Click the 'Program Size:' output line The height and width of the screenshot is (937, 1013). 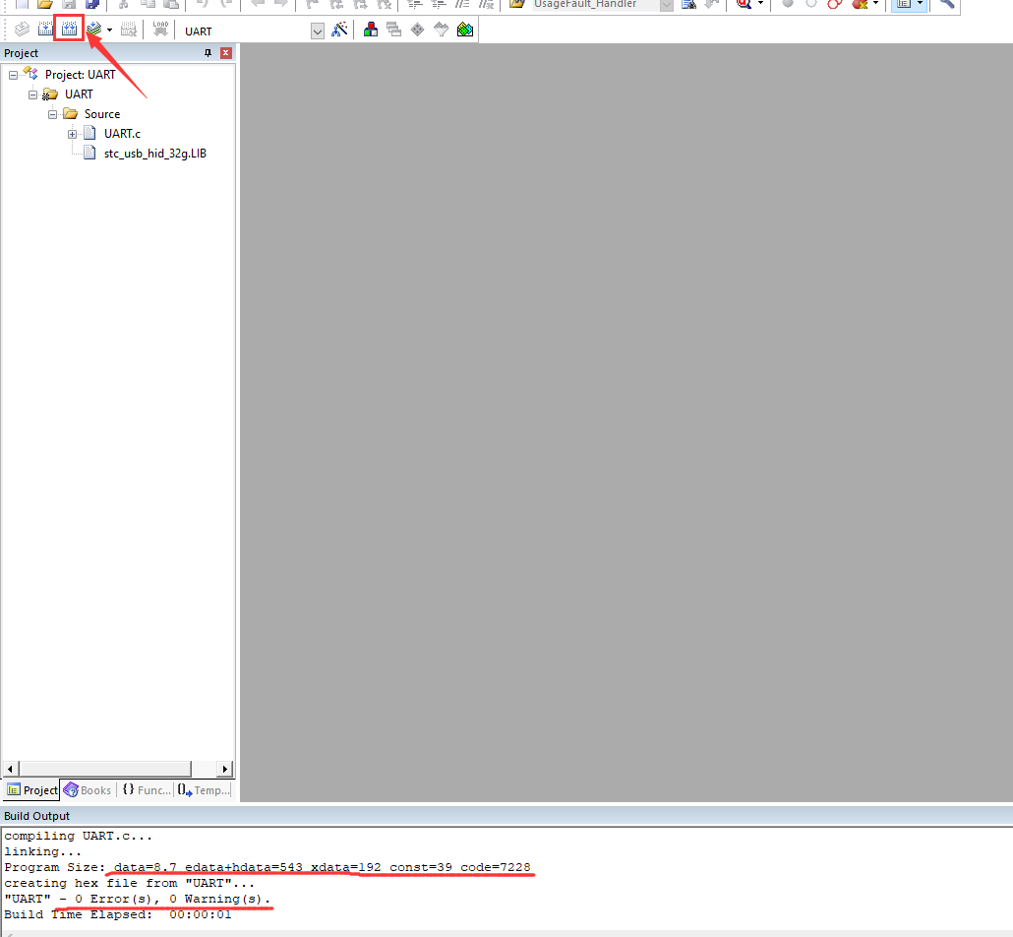coord(268,867)
